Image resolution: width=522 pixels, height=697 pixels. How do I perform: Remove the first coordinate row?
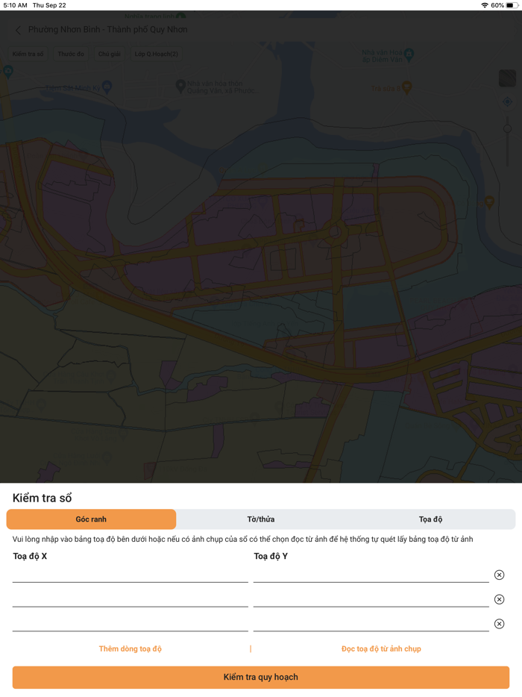500,575
